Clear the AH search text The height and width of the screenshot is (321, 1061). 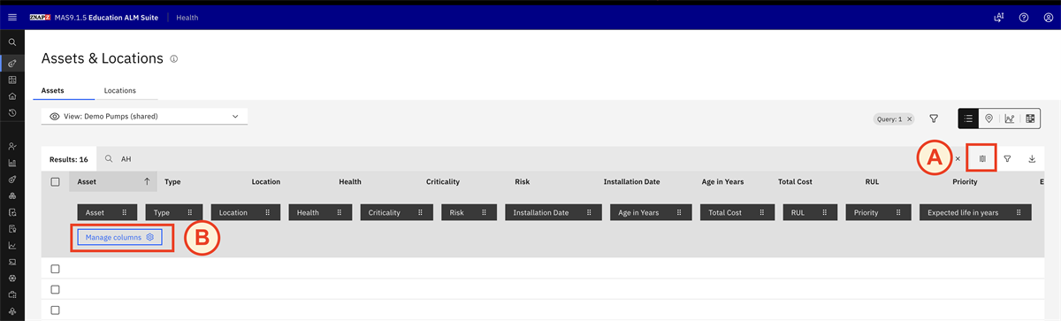tap(958, 159)
